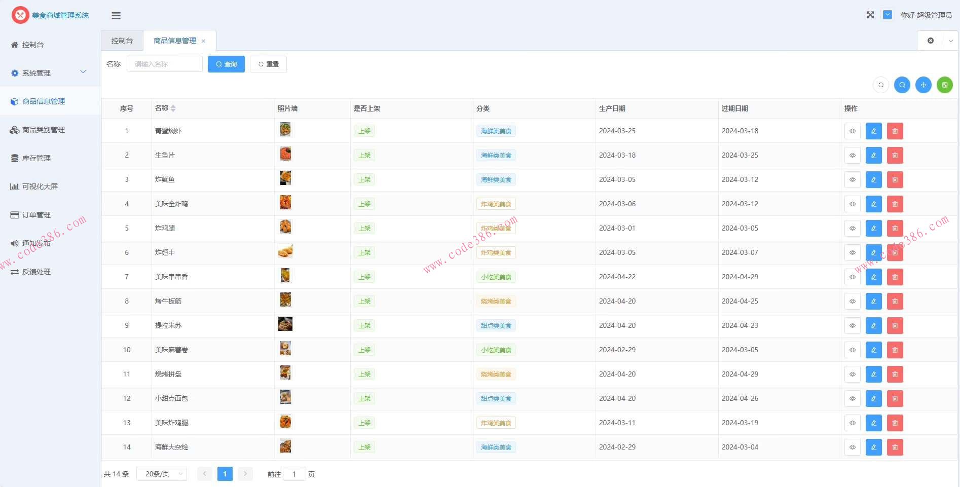Switch to the 控制台 tab
Image resolution: width=960 pixels, height=487 pixels.
click(x=122, y=41)
